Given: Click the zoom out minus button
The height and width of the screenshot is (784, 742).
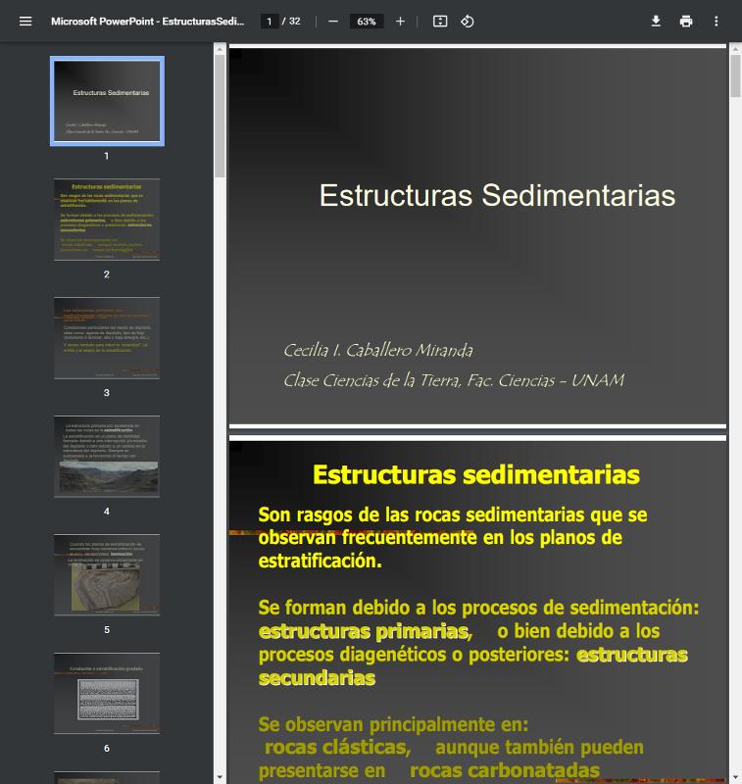Looking at the screenshot, I should click(x=333, y=21).
